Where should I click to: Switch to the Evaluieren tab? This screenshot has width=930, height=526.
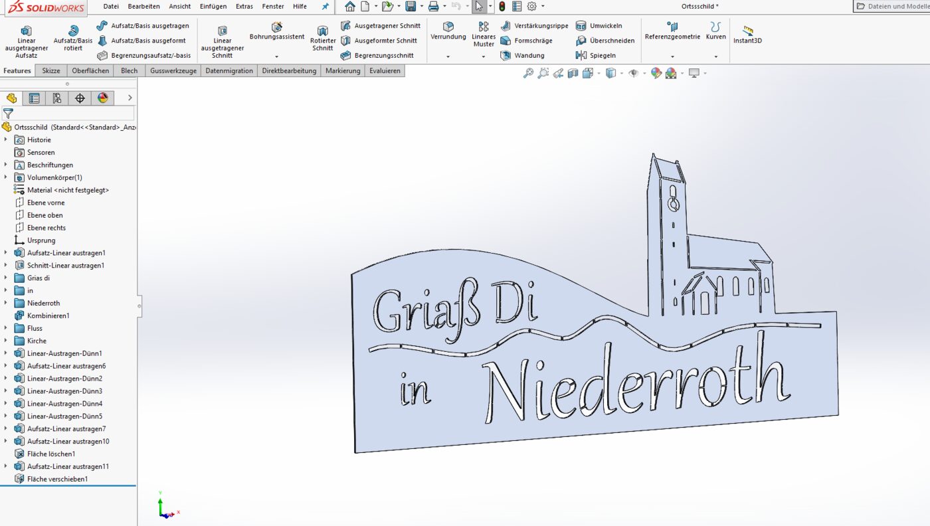[385, 71]
